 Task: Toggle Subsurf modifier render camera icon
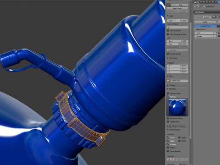click(x=214, y=17)
